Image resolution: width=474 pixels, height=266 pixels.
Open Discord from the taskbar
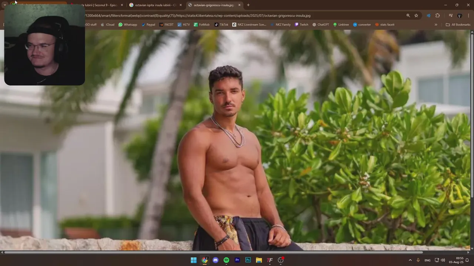click(216, 260)
